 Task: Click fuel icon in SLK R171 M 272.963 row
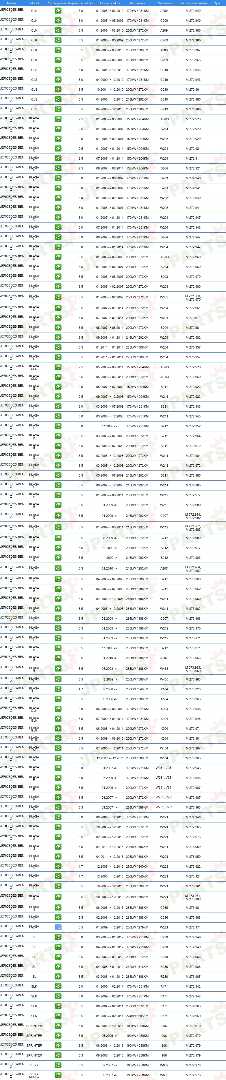[58, 1006]
